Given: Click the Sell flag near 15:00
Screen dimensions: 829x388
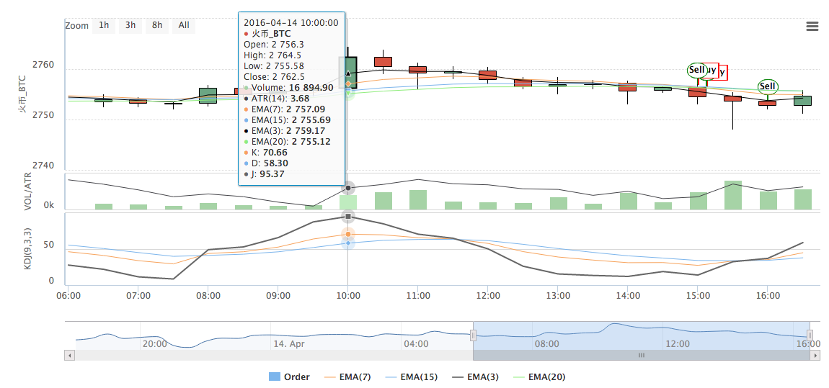Looking at the screenshot, I should [x=696, y=70].
